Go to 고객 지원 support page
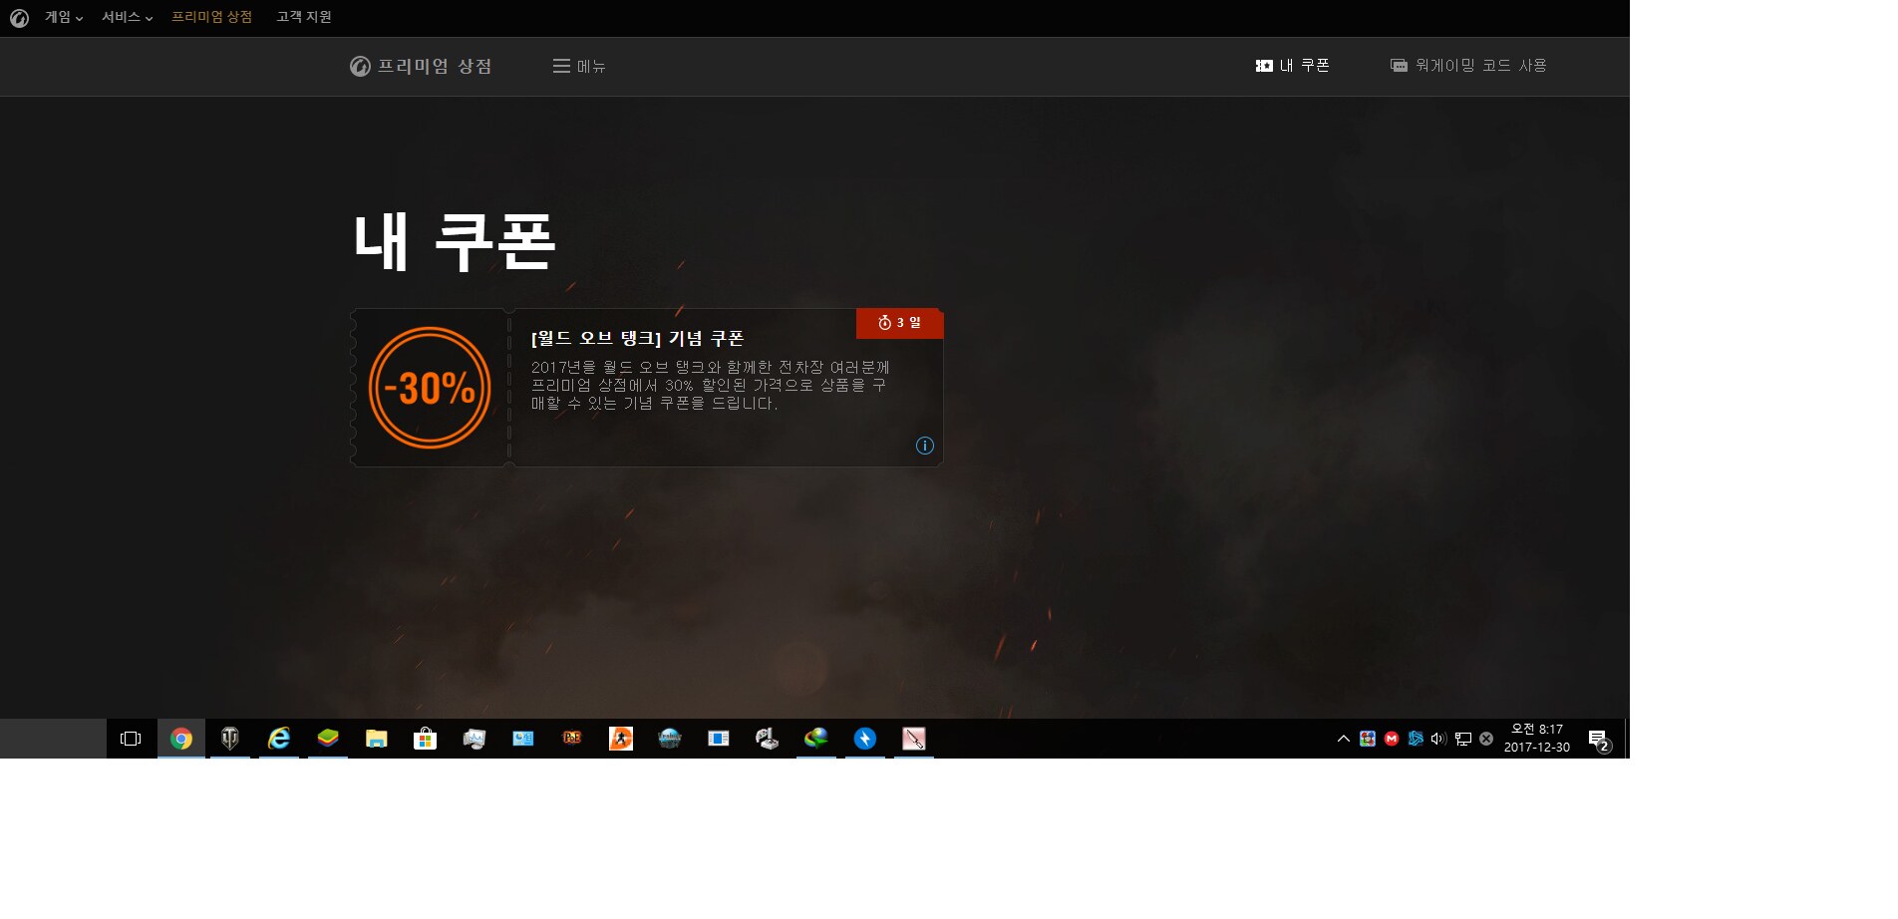The height and width of the screenshot is (919, 1898). (304, 17)
